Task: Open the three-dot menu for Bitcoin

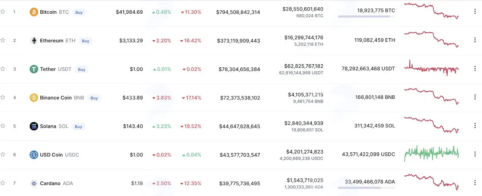Action: 475,12
